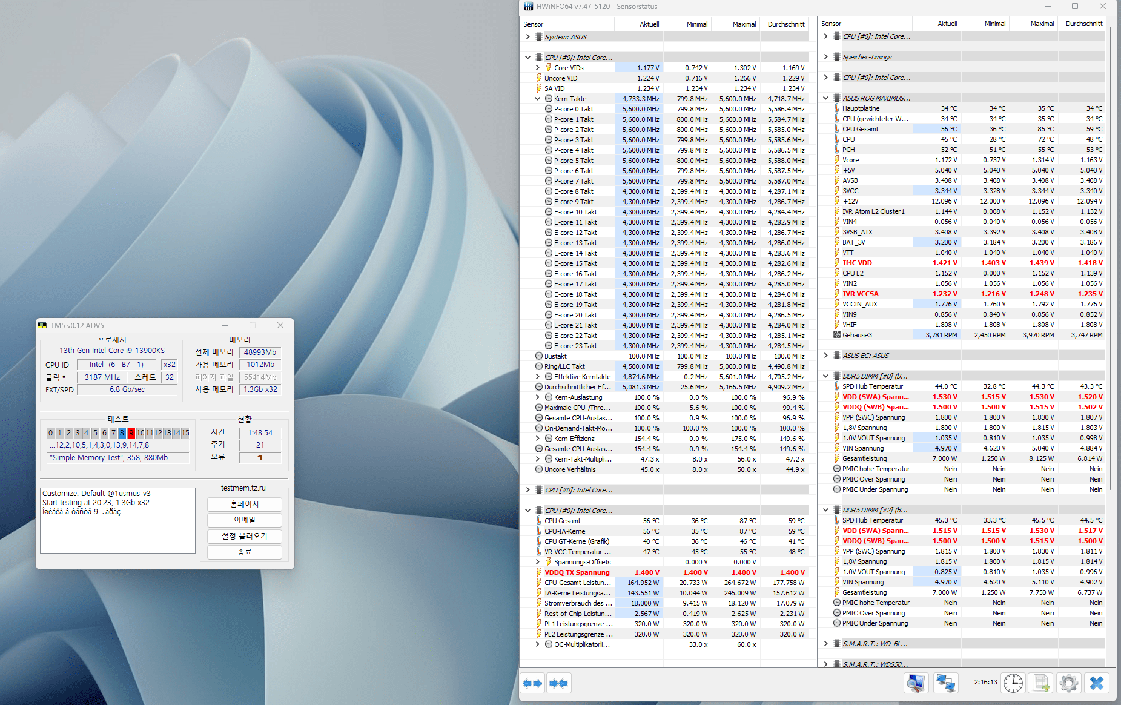Click the clock reset timer icon

[1013, 683]
